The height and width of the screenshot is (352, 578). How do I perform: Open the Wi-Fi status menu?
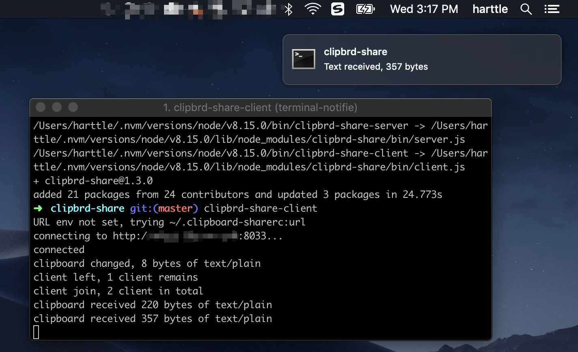313,9
